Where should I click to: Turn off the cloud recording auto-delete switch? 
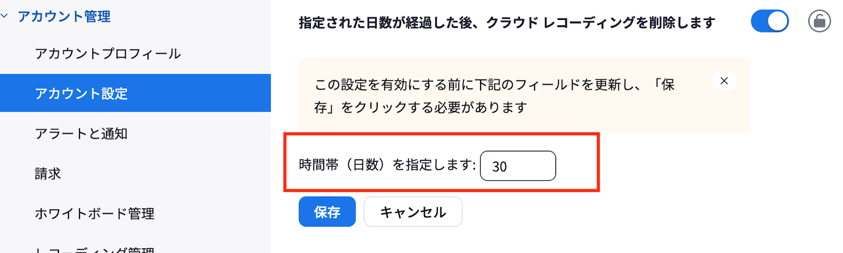click(770, 22)
